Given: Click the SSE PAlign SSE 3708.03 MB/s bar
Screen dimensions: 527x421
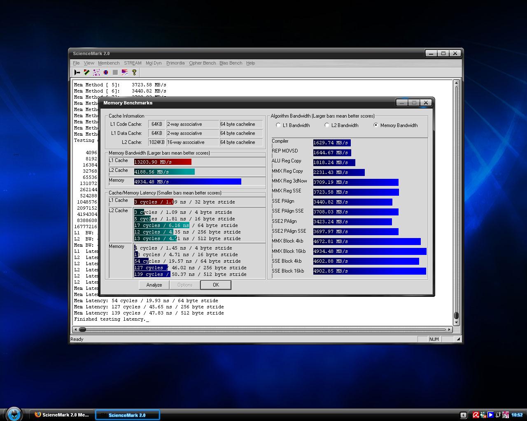Looking at the screenshot, I should click(x=356, y=212).
